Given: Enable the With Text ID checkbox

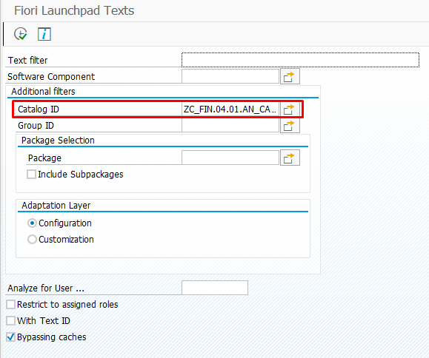Looking at the screenshot, I should point(10,320).
